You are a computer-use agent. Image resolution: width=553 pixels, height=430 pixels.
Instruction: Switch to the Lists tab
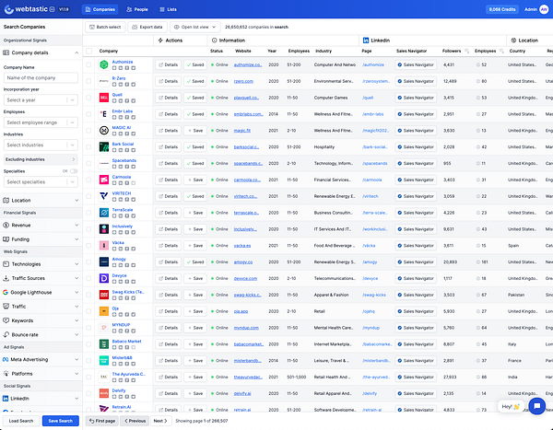[169, 8]
